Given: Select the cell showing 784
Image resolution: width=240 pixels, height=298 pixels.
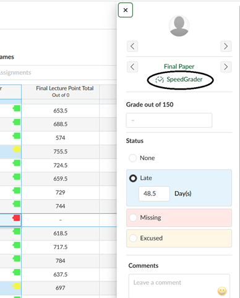Looking at the screenshot, I should [61, 261].
